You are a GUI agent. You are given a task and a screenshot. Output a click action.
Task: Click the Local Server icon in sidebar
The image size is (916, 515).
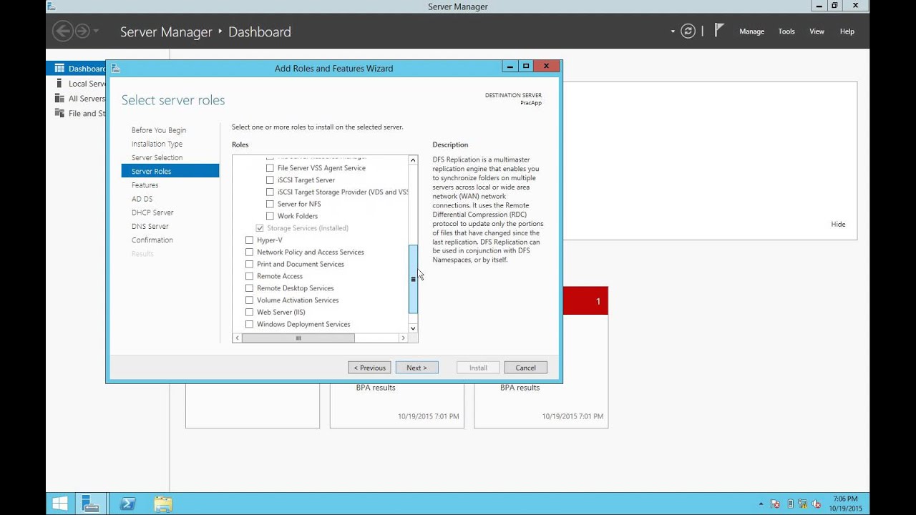[x=59, y=84]
